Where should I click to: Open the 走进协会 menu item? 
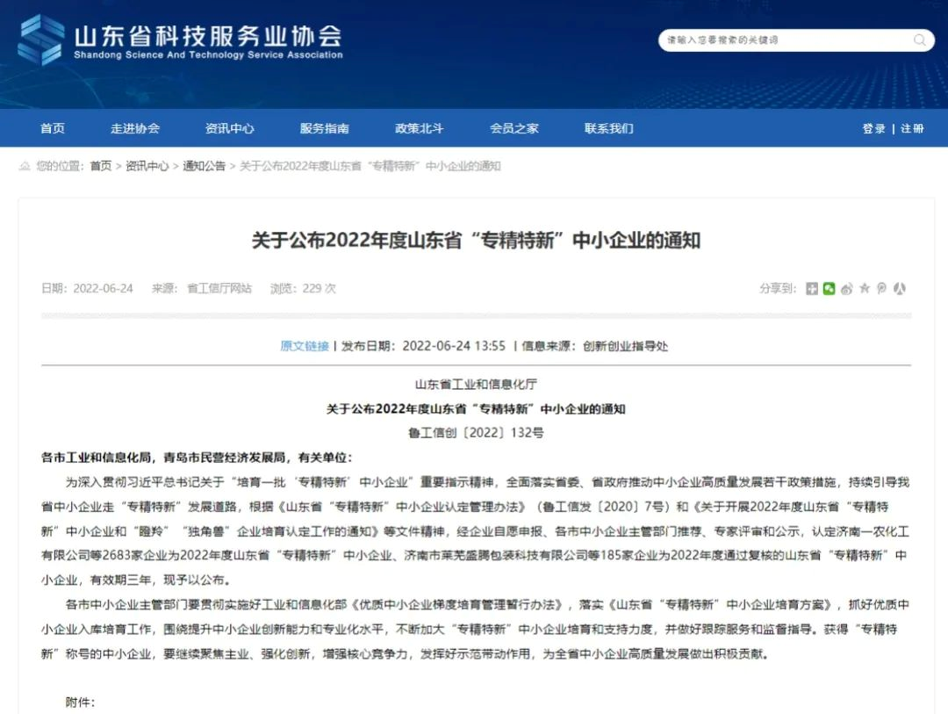[135, 128]
